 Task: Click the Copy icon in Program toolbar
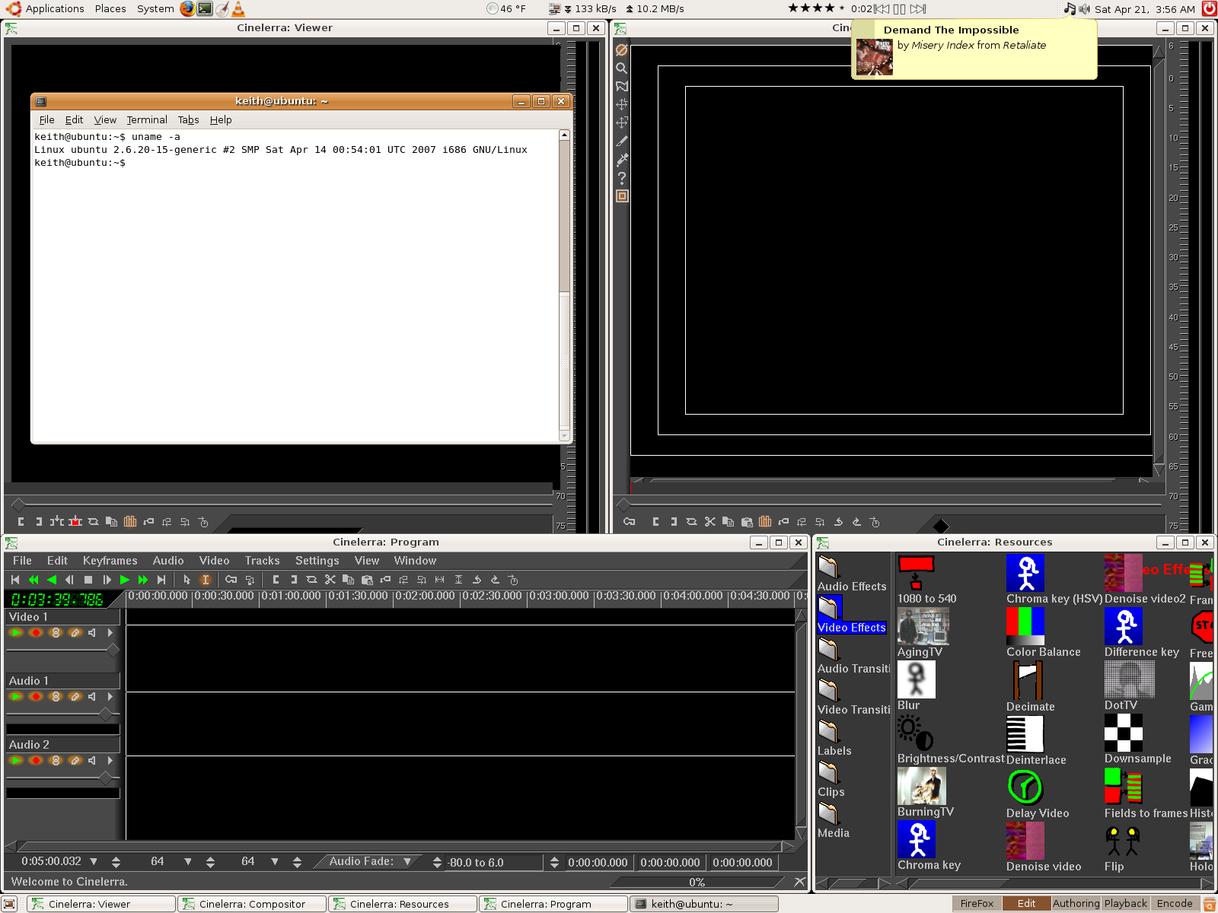(349, 580)
